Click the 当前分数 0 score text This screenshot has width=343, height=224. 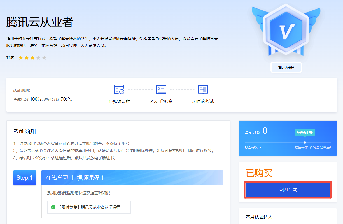point(256,131)
